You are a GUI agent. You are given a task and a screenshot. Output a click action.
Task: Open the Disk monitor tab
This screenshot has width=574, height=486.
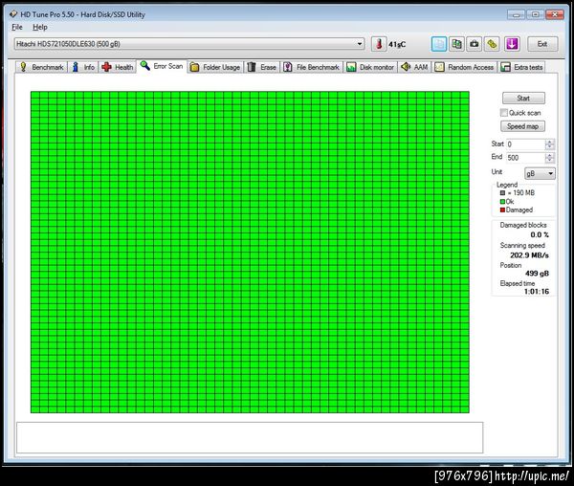(370, 67)
